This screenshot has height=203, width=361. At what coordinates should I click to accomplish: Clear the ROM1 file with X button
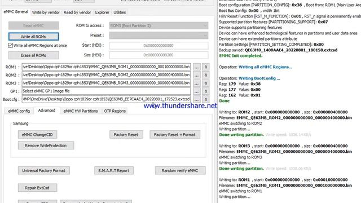[x=206, y=67]
